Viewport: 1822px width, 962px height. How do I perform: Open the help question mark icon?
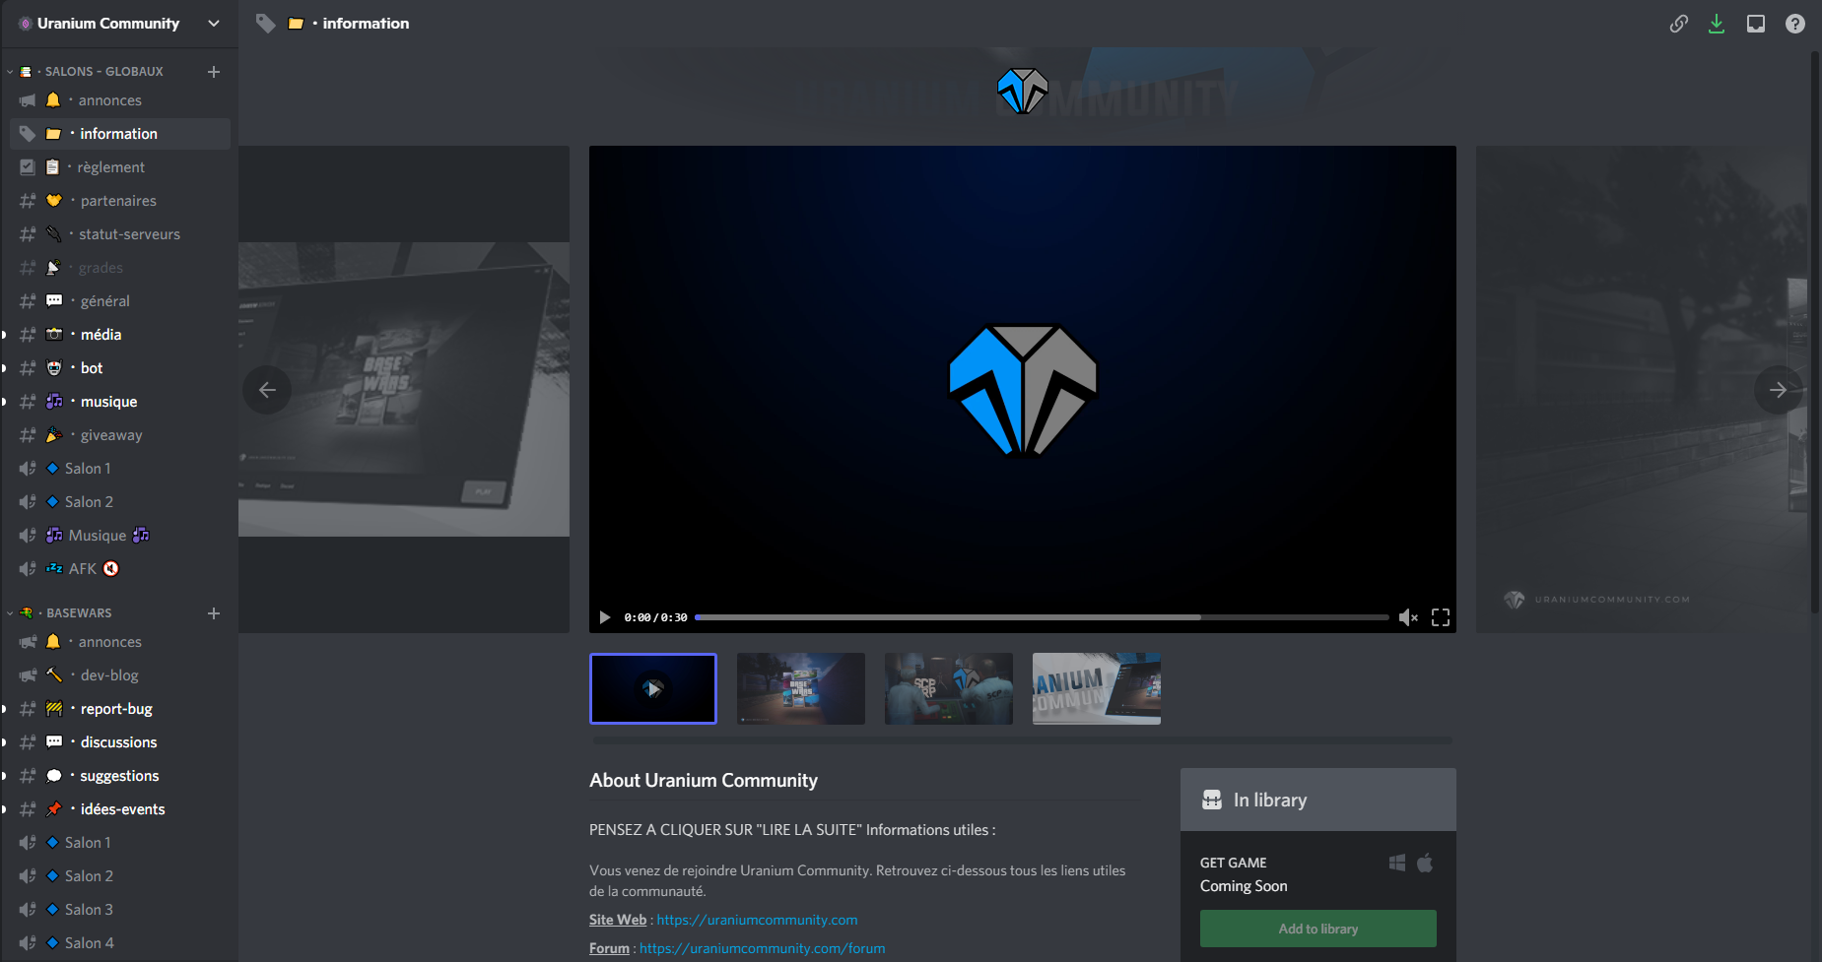[x=1795, y=24]
